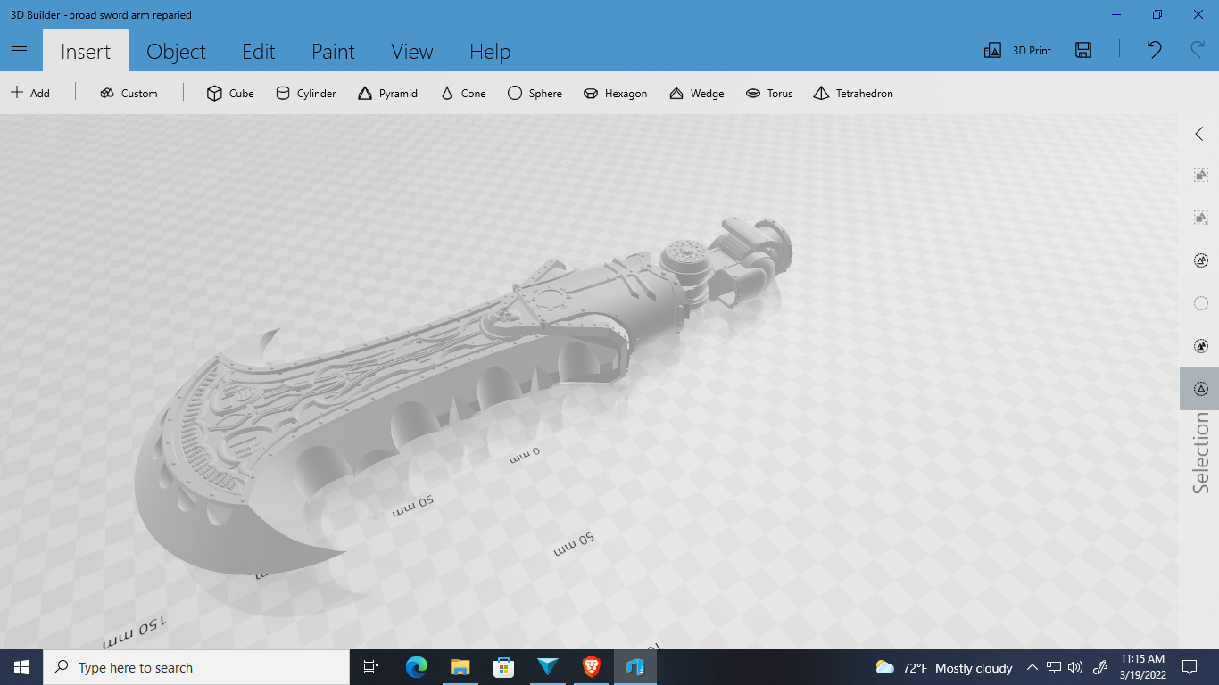Open Task View on the taskbar

click(371, 667)
